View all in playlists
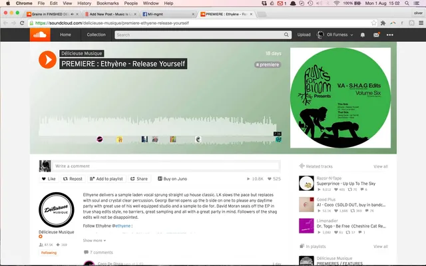 (381, 247)
